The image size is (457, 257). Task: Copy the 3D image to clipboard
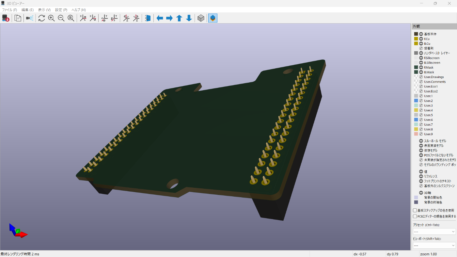click(x=18, y=18)
